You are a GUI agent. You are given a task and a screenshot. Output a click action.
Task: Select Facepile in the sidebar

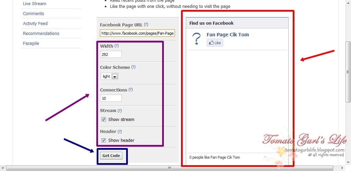31,43
